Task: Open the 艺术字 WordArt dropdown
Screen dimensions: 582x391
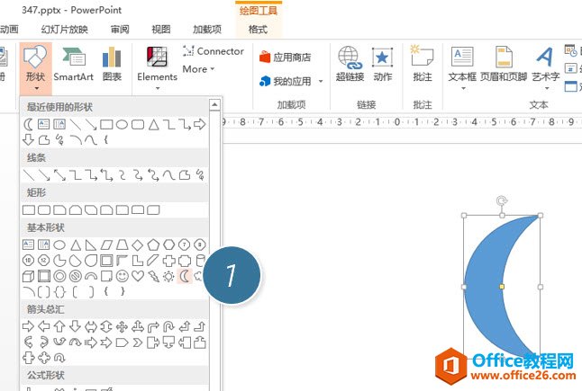Action: click(546, 88)
